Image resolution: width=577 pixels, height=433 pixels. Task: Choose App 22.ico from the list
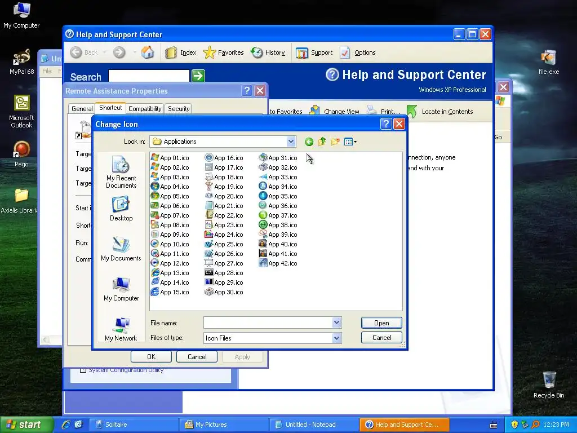click(x=224, y=215)
